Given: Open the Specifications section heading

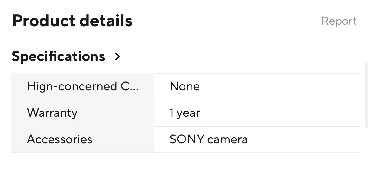Looking at the screenshot, I should pyautogui.click(x=58, y=56).
